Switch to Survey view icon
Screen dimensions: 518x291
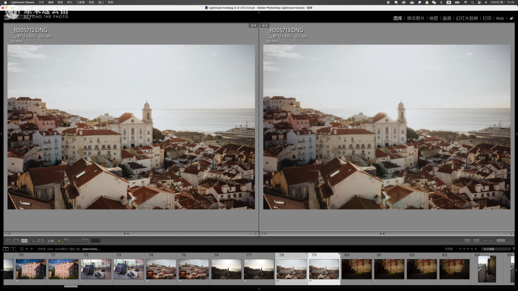(x=33, y=241)
